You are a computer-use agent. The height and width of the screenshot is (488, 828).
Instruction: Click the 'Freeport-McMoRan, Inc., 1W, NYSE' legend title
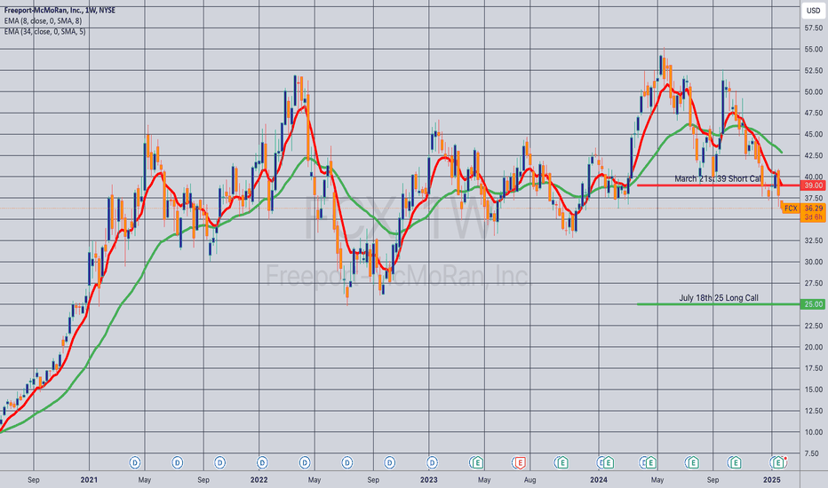[x=60, y=10]
